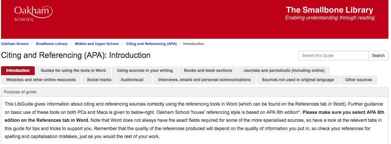The image size is (391, 144).
Task: Click the Purpose of guide box heading
Action: (20, 92)
